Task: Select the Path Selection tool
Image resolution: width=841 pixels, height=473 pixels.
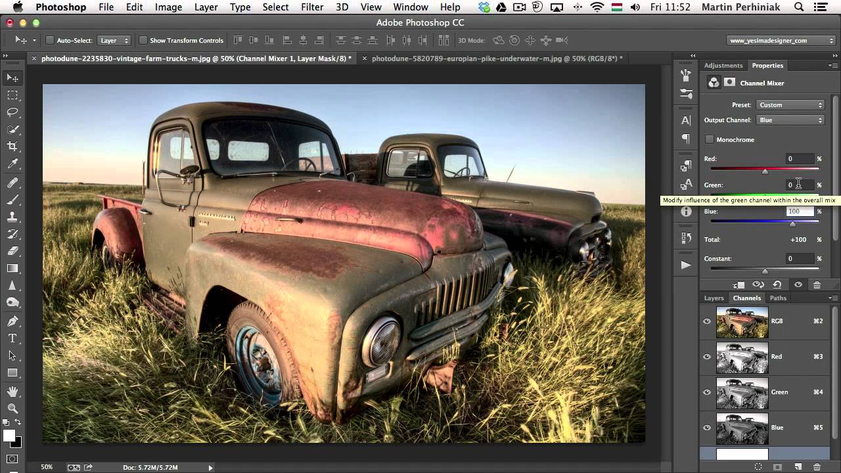Action: click(12, 355)
